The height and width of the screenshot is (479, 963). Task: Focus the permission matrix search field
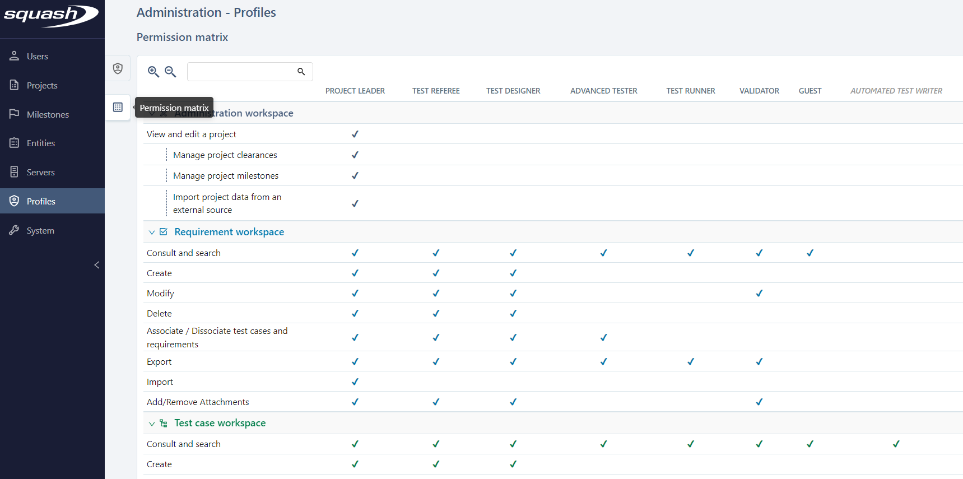pyautogui.click(x=241, y=72)
